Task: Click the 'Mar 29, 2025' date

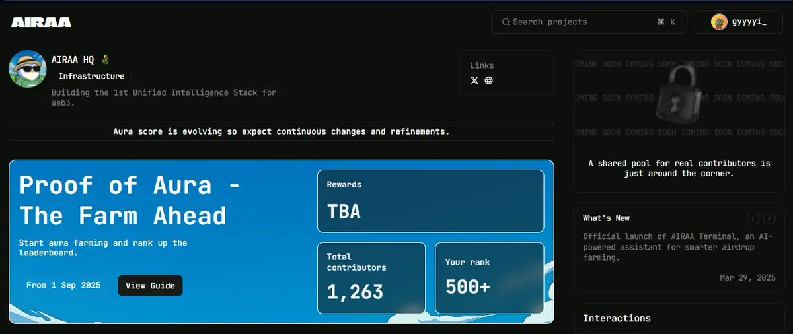Action: pyautogui.click(x=747, y=278)
